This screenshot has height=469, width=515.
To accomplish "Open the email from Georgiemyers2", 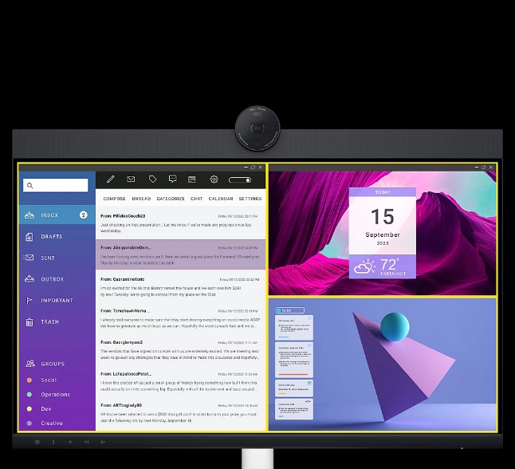I will tap(180, 349).
